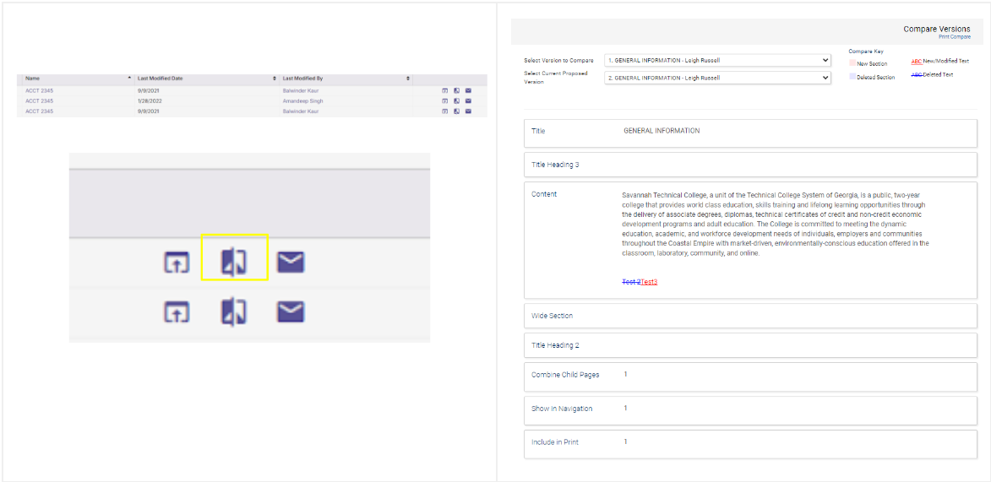The image size is (991, 482).
Task: Click the upload icon left of highlighted compare icon
Action: [x=177, y=263]
